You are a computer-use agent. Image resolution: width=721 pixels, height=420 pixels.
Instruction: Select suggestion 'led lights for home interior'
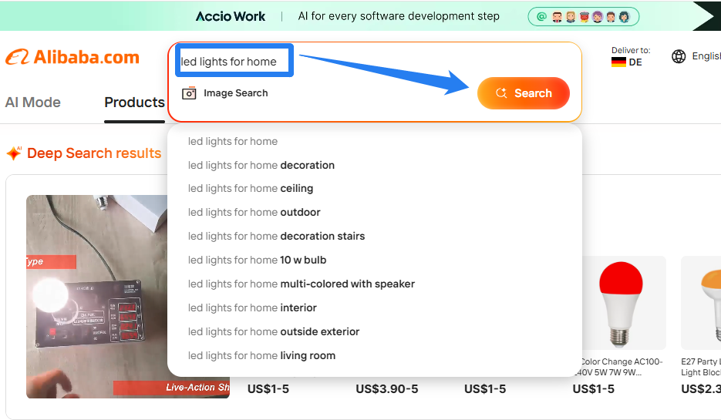(x=252, y=308)
